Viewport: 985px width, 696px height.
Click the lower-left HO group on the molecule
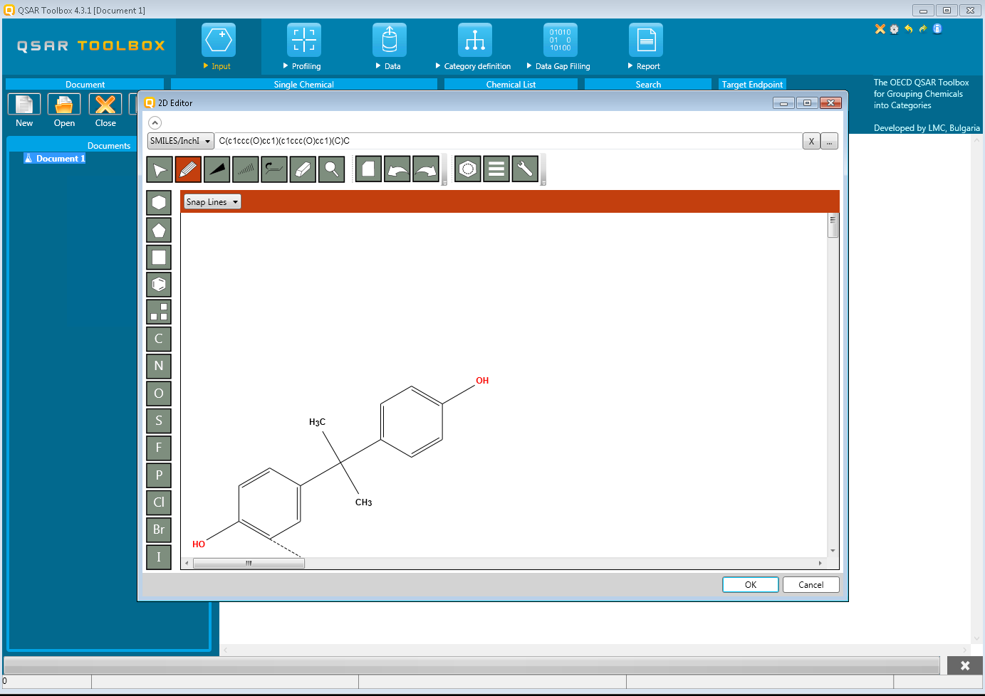199,544
